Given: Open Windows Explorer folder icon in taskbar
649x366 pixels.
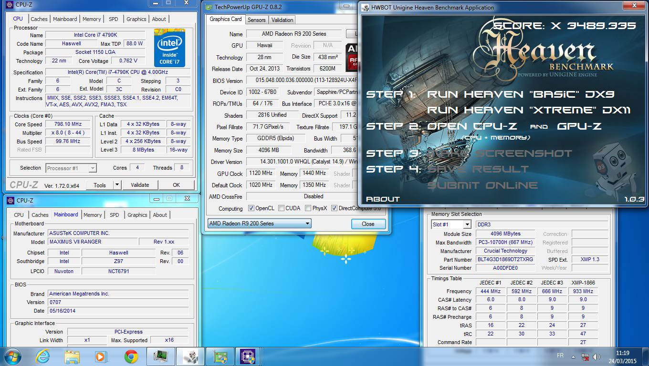Looking at the screenshot, I should coord(72,356).
